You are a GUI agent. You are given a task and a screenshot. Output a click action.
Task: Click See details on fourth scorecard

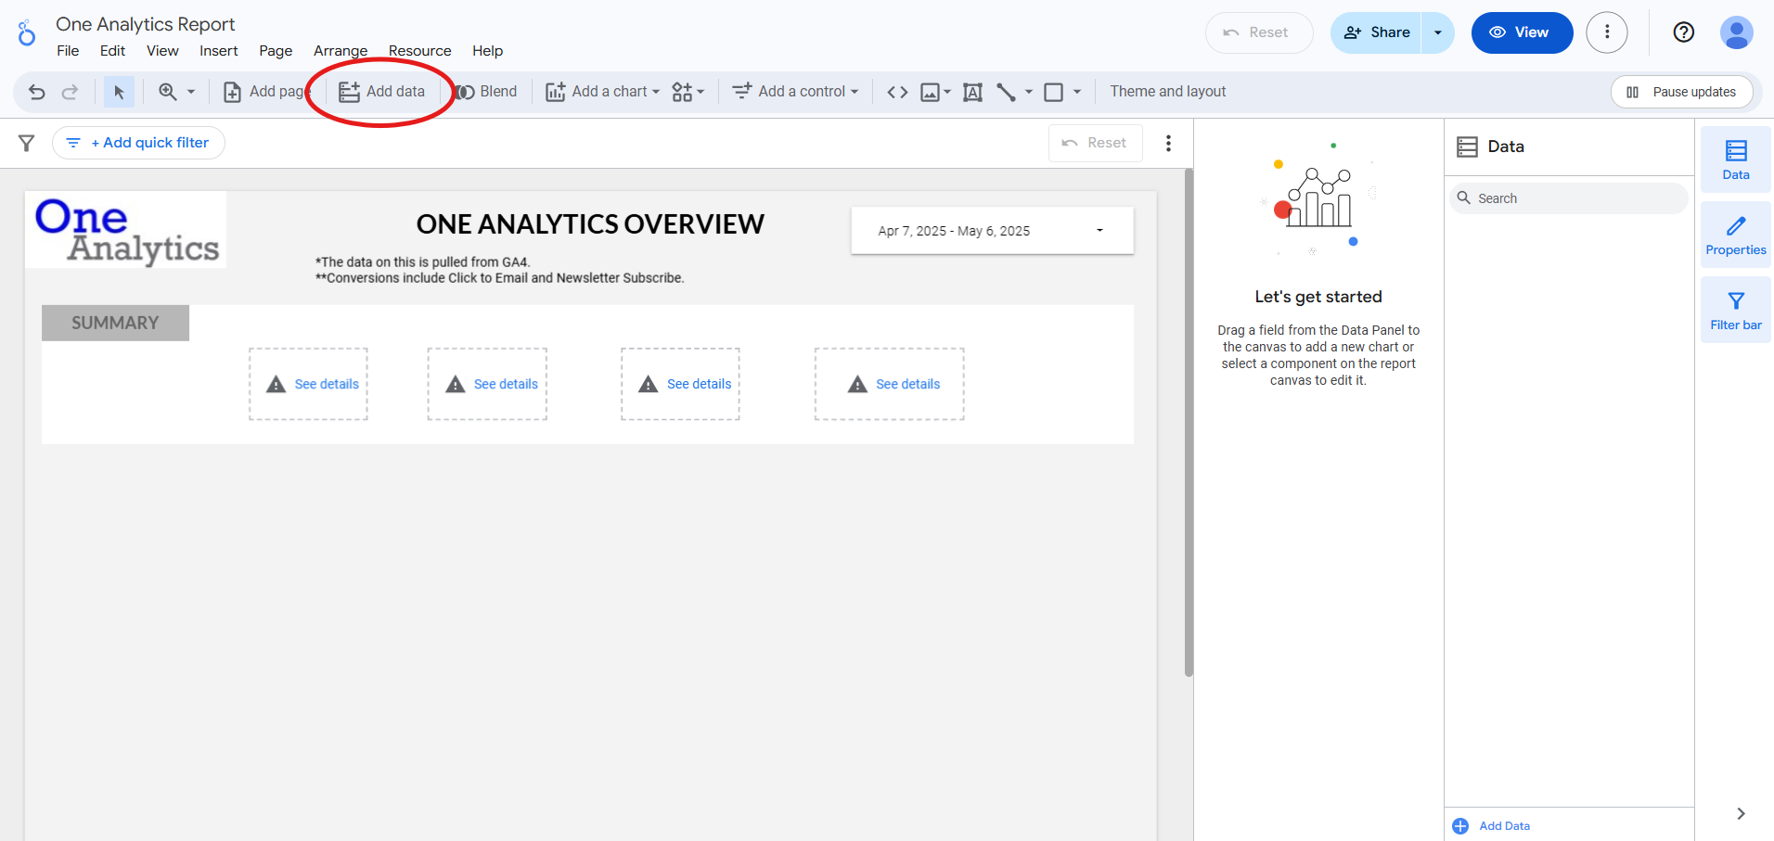point(907,384)
